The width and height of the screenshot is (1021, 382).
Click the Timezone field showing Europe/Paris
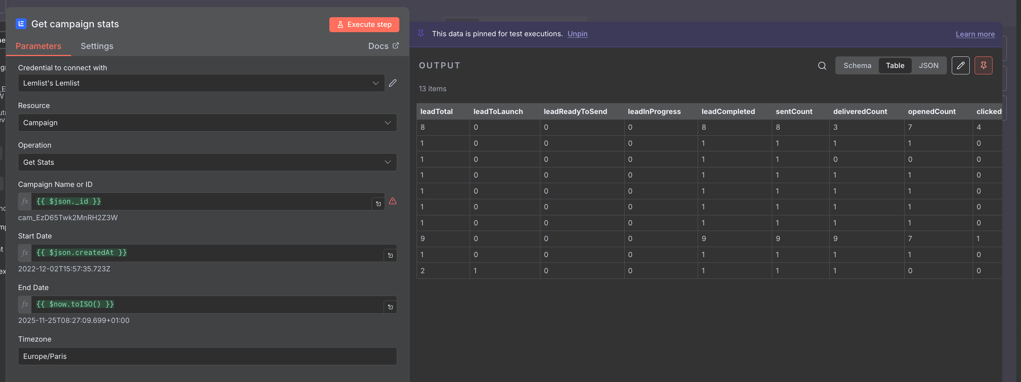pos(207,356)
